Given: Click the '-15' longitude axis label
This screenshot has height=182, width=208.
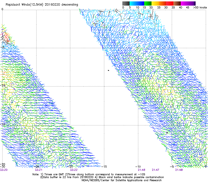Looking at the screenshot, I should (104, 167).
